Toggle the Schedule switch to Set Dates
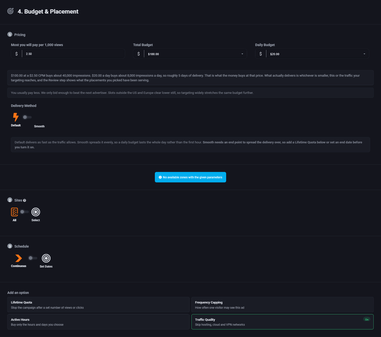The image size is (381, 337). click(33, 258)
